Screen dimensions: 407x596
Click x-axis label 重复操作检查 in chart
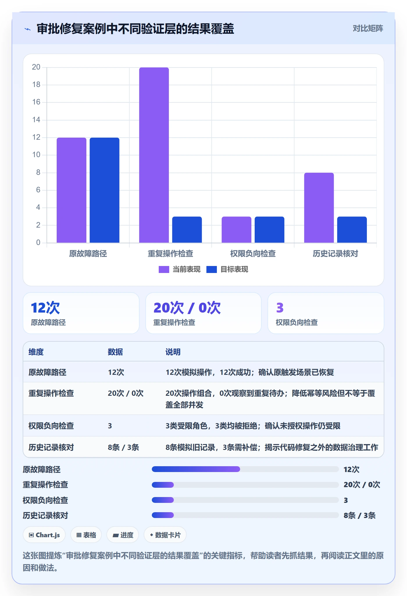170,254
